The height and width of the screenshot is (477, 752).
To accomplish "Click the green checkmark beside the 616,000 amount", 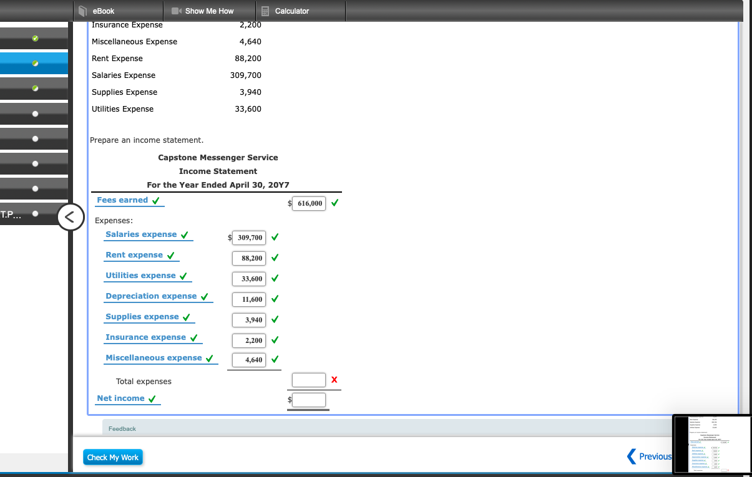I will (x=334, y=203).
